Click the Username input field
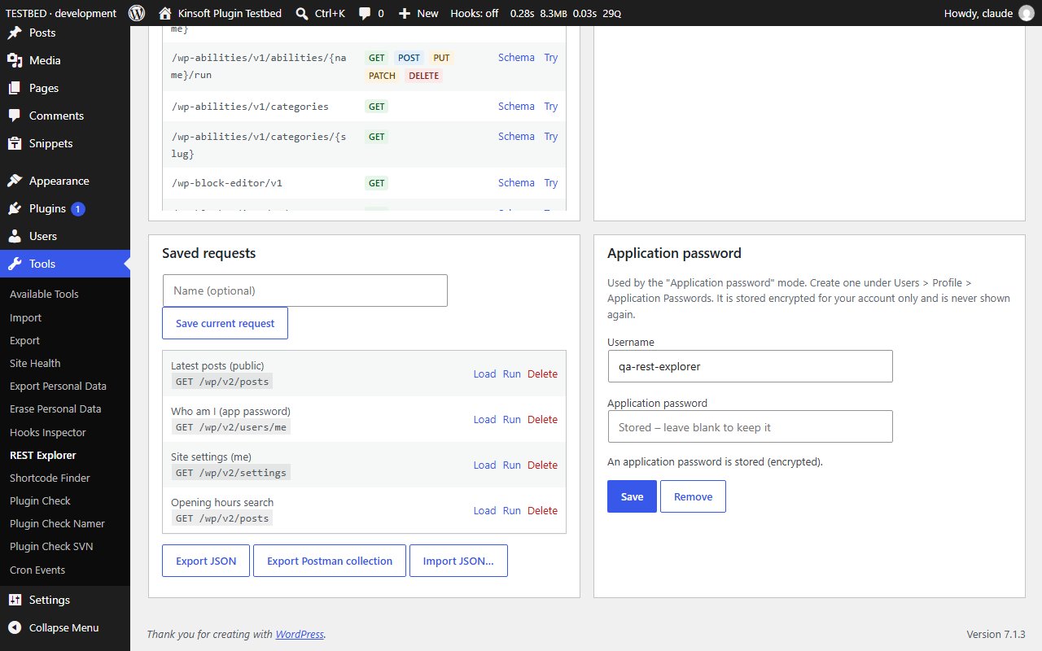This screenshot has height=651, width=1042. point(750,366)
